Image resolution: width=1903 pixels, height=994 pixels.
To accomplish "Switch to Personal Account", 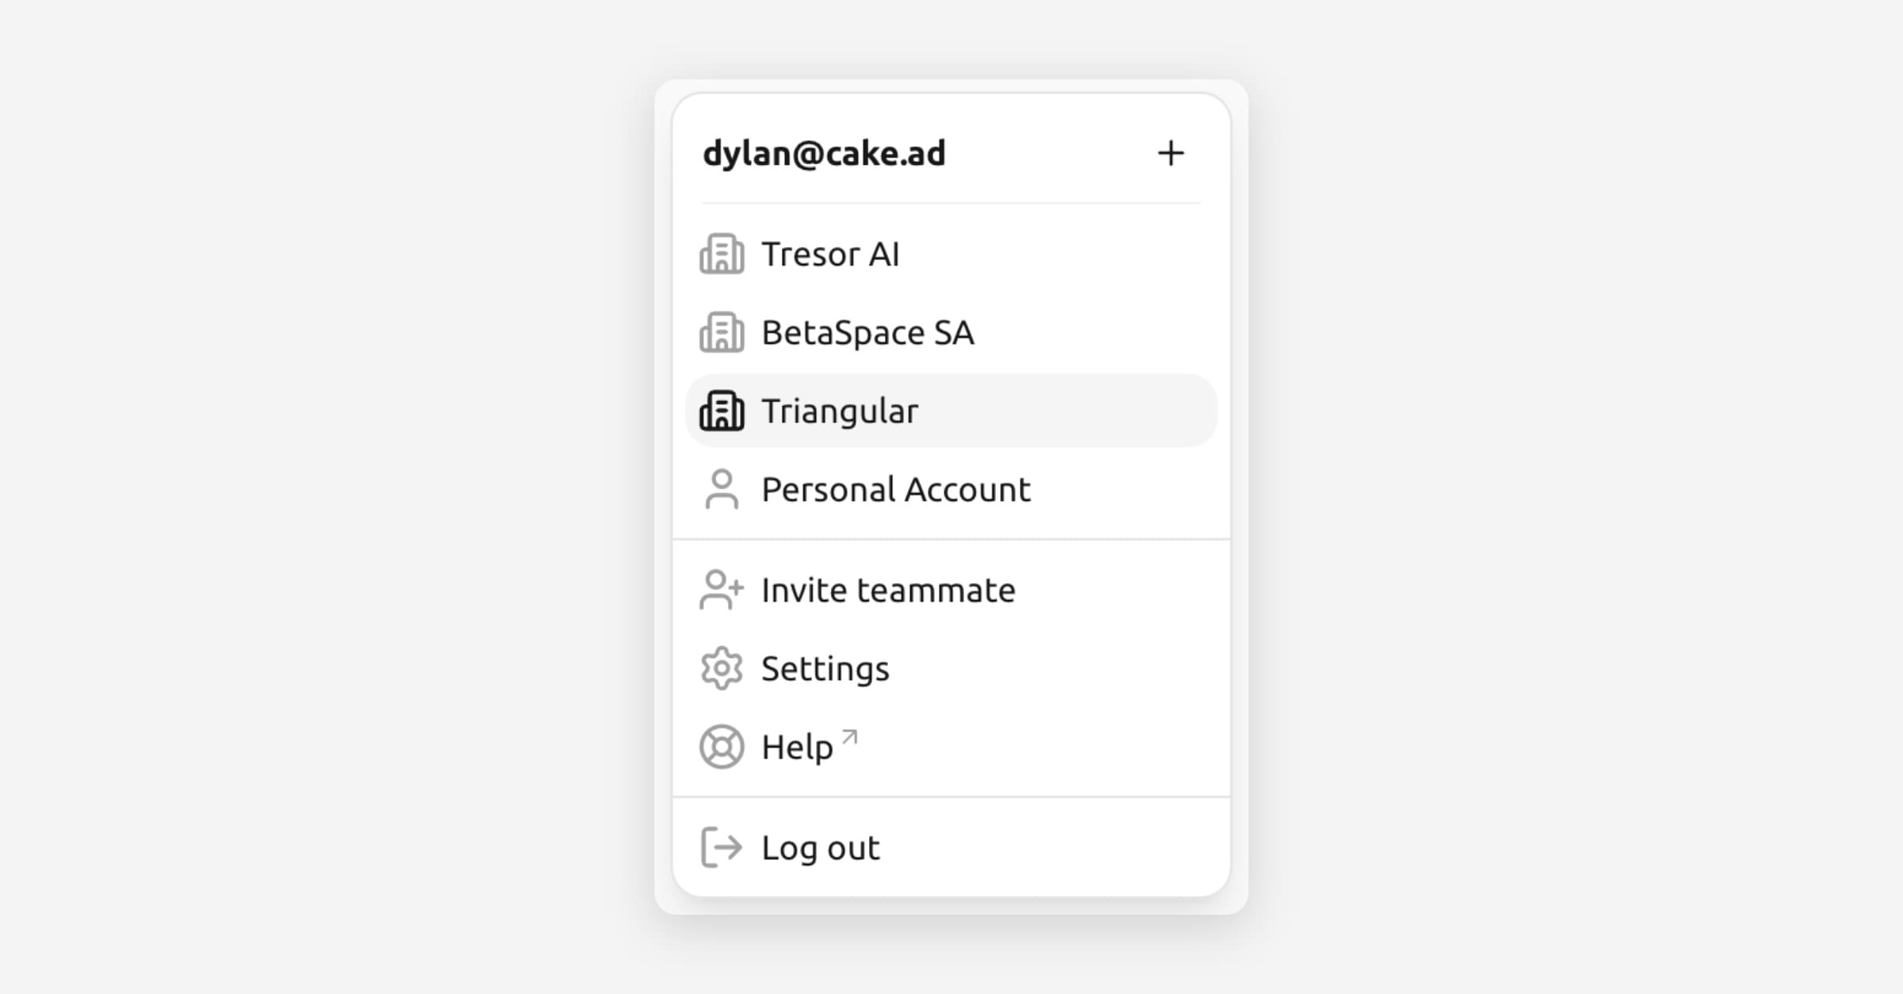I will click(x=895, y=490).
